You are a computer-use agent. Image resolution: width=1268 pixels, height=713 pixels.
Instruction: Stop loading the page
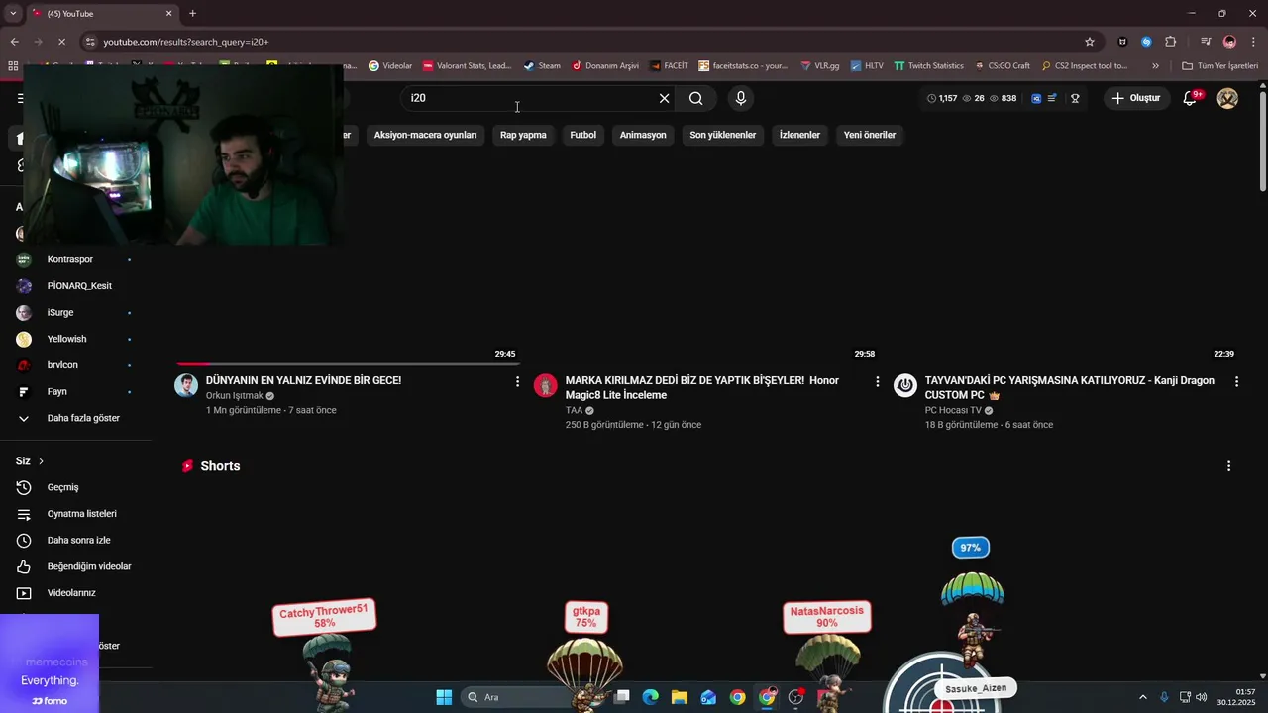[x=61, y=42]
